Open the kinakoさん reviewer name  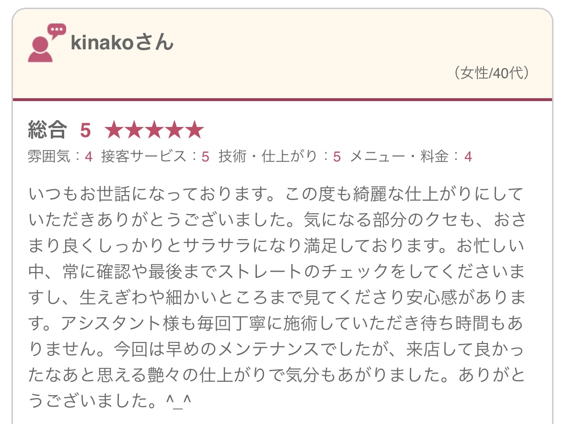tap(122, 43)
